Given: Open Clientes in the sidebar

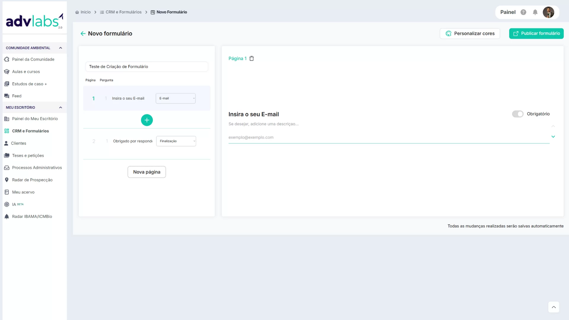Looking at the screenshot, I should coord(18,143).
